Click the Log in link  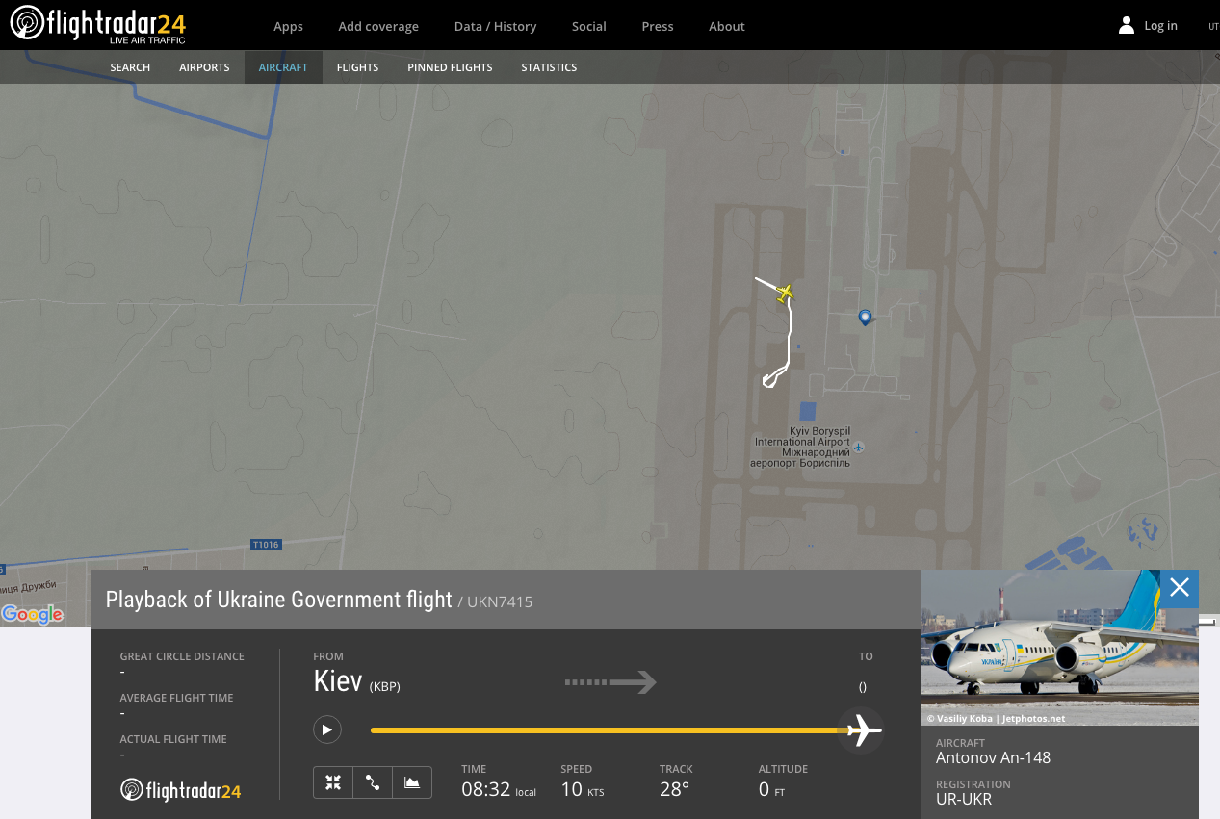point(1160,26)
